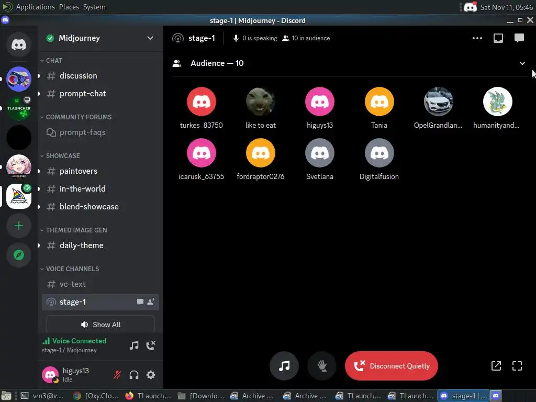Open user settings gear icon

point(151,375)
